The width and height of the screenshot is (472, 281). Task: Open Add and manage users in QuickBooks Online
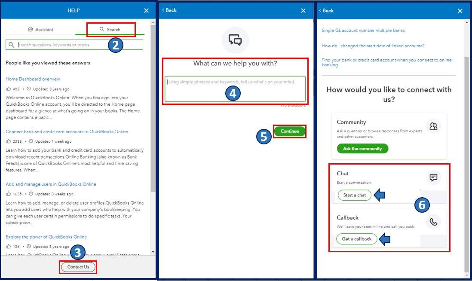coord(51,184)
